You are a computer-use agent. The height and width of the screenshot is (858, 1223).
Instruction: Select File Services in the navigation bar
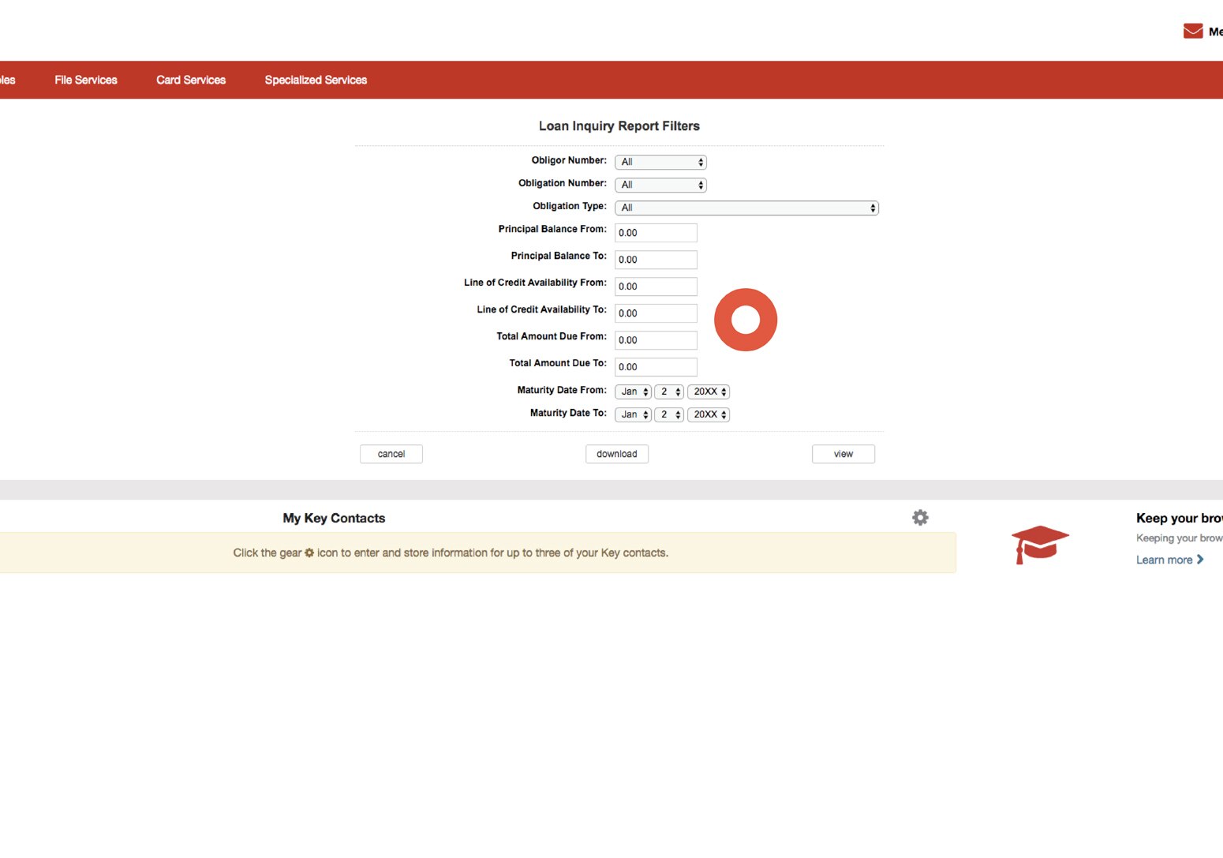point(85,80)
